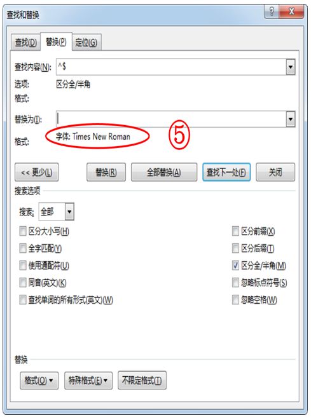Click inside the 替换为 input field

[x=171, y=119]
